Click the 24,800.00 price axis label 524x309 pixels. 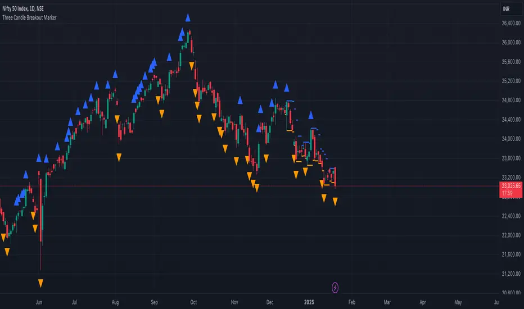[x=511, y=100]
